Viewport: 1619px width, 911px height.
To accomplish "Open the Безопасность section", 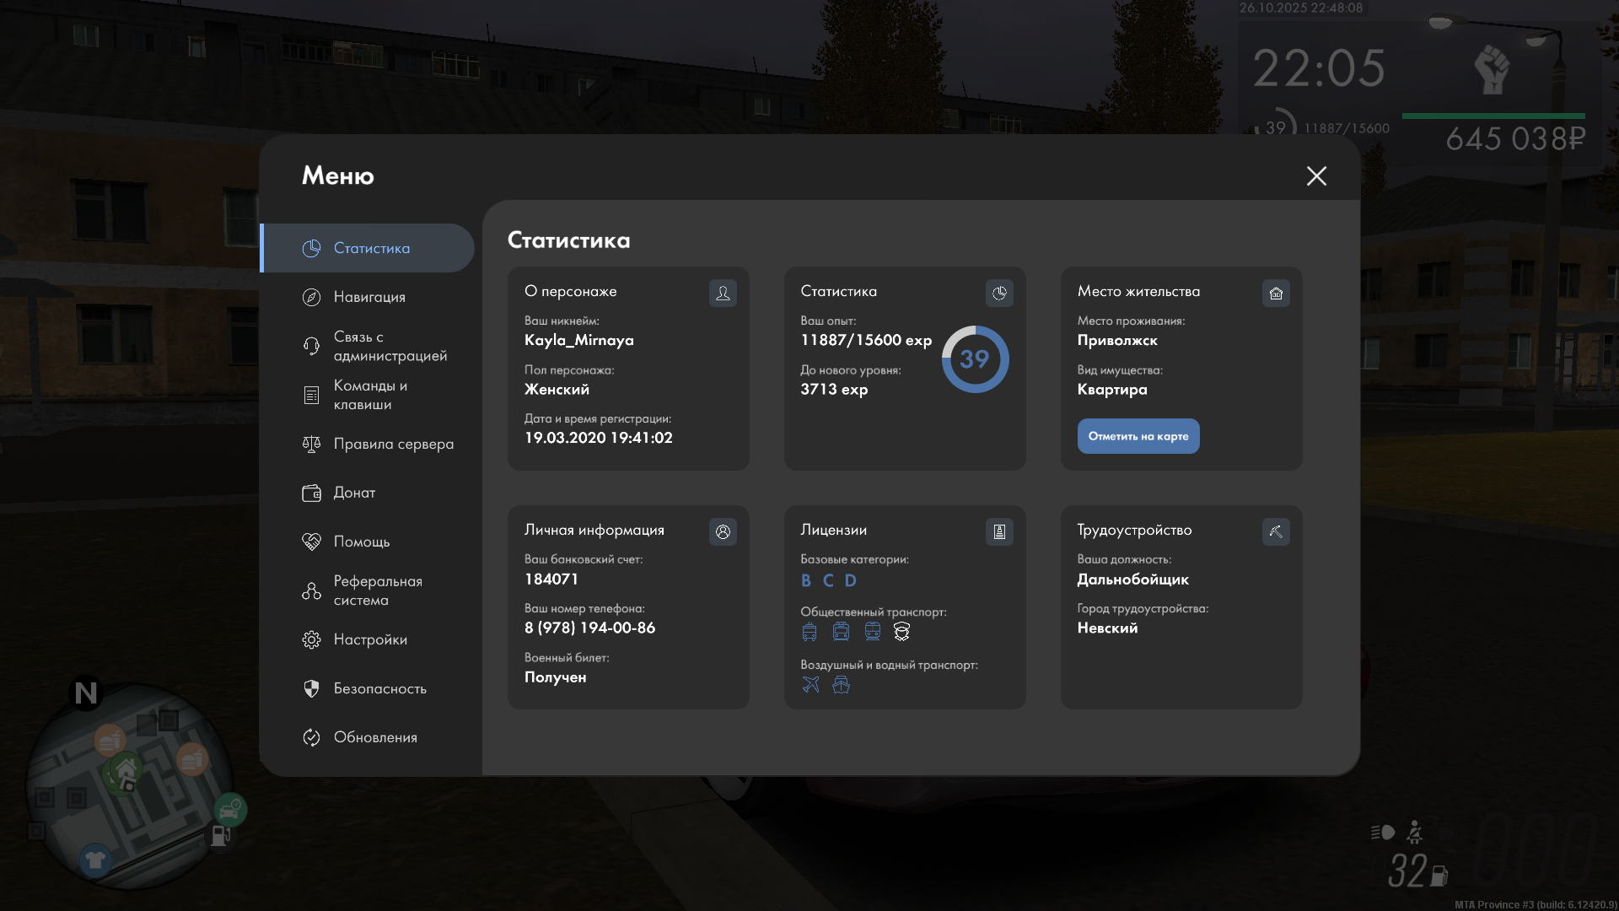I will coord(379,688).
